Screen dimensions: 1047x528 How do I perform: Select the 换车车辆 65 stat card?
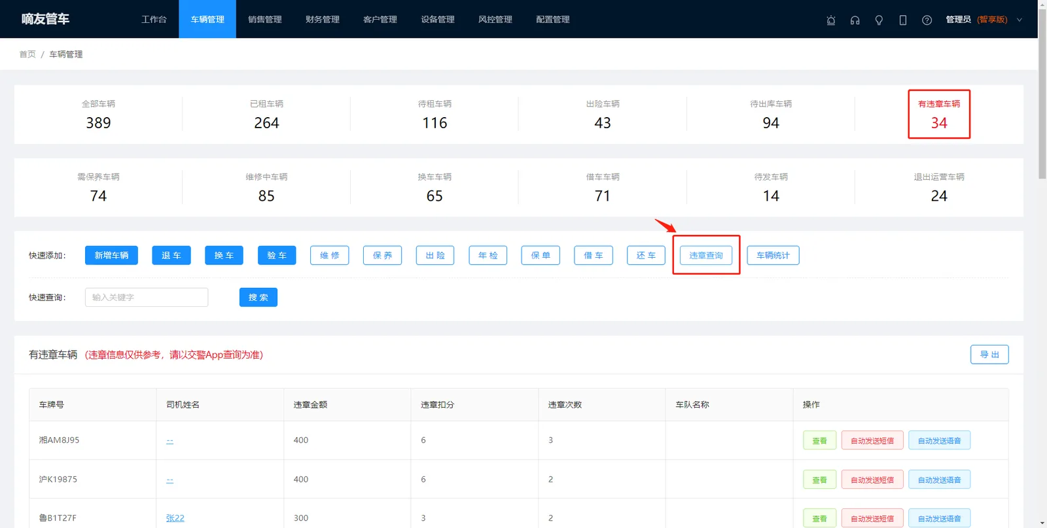click(435, 188)
